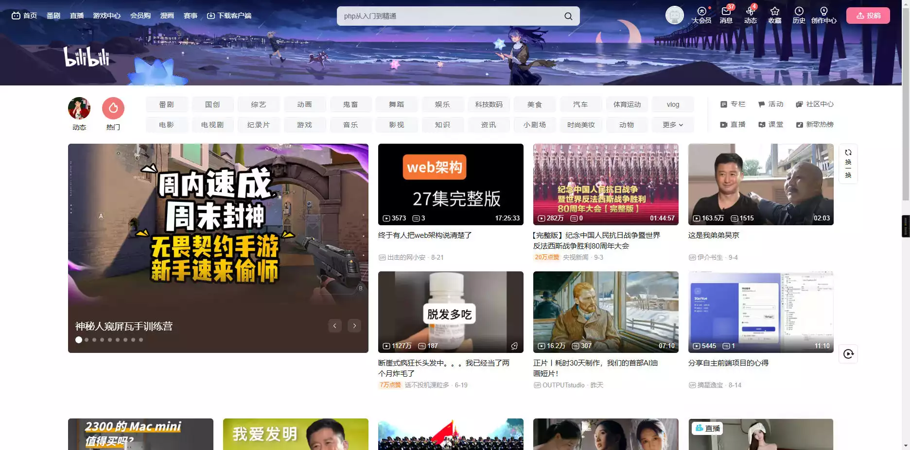Open 社区中心 icon link
910x450 pixels.
(x=815, y=104)
